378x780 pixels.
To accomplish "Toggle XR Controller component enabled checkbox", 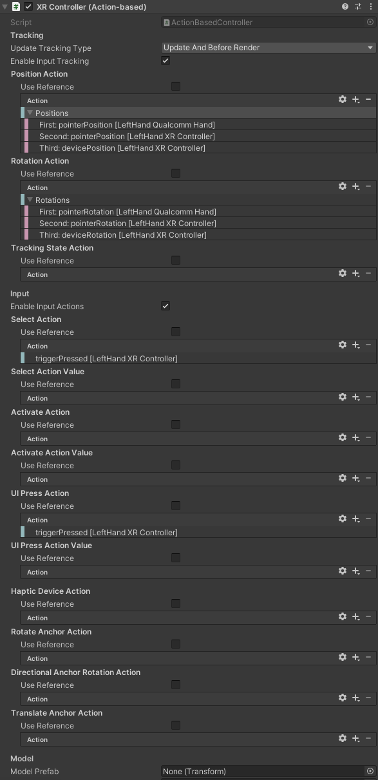I will pyautogui.click(x=28, y=6).
